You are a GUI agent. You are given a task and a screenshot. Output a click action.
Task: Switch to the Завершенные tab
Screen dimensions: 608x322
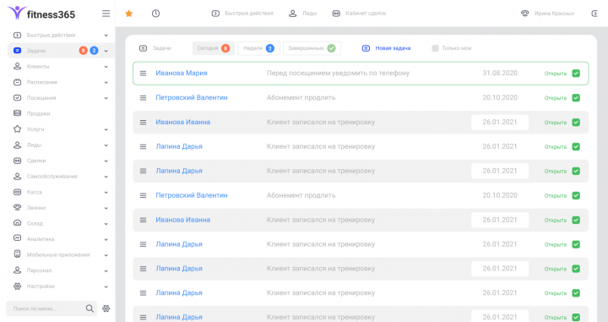[x=312, y=48]
